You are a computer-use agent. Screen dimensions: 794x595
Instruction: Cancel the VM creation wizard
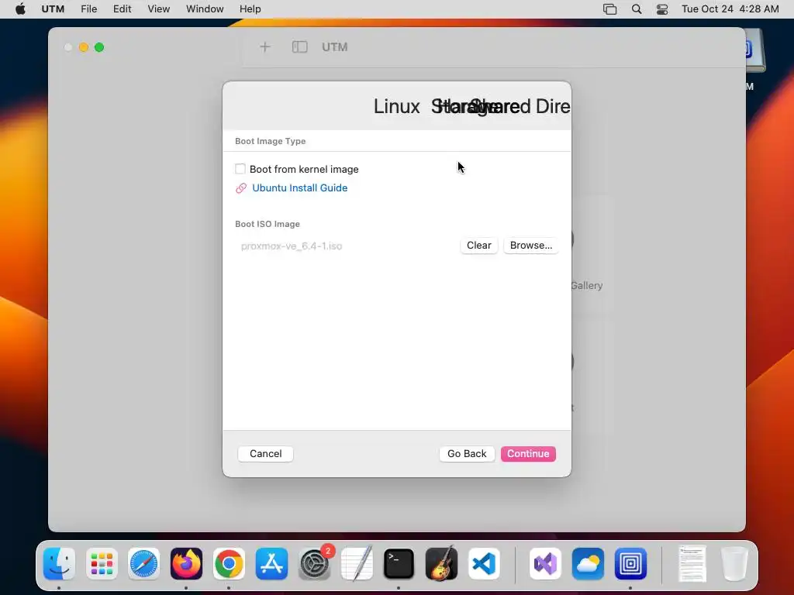coord(265,454)
